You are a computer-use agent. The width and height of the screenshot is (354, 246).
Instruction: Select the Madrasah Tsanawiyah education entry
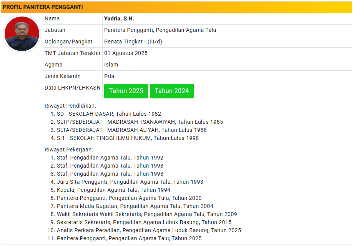point(140,122)
